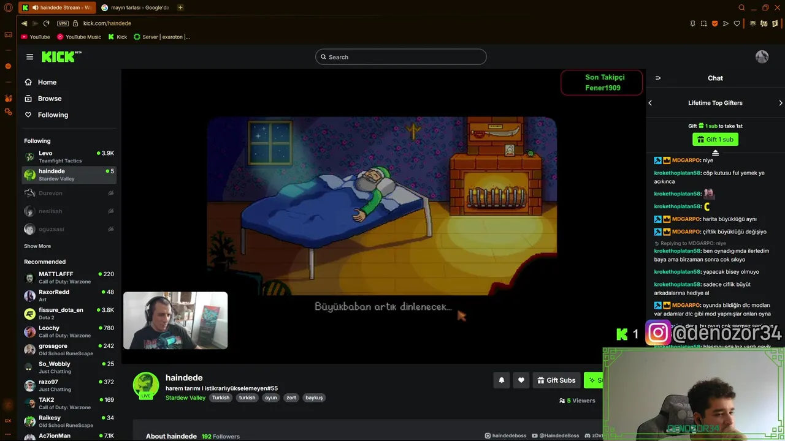Click the heart follow button
Viewport: 785px width, 441px height.
(x=521, y=380)
